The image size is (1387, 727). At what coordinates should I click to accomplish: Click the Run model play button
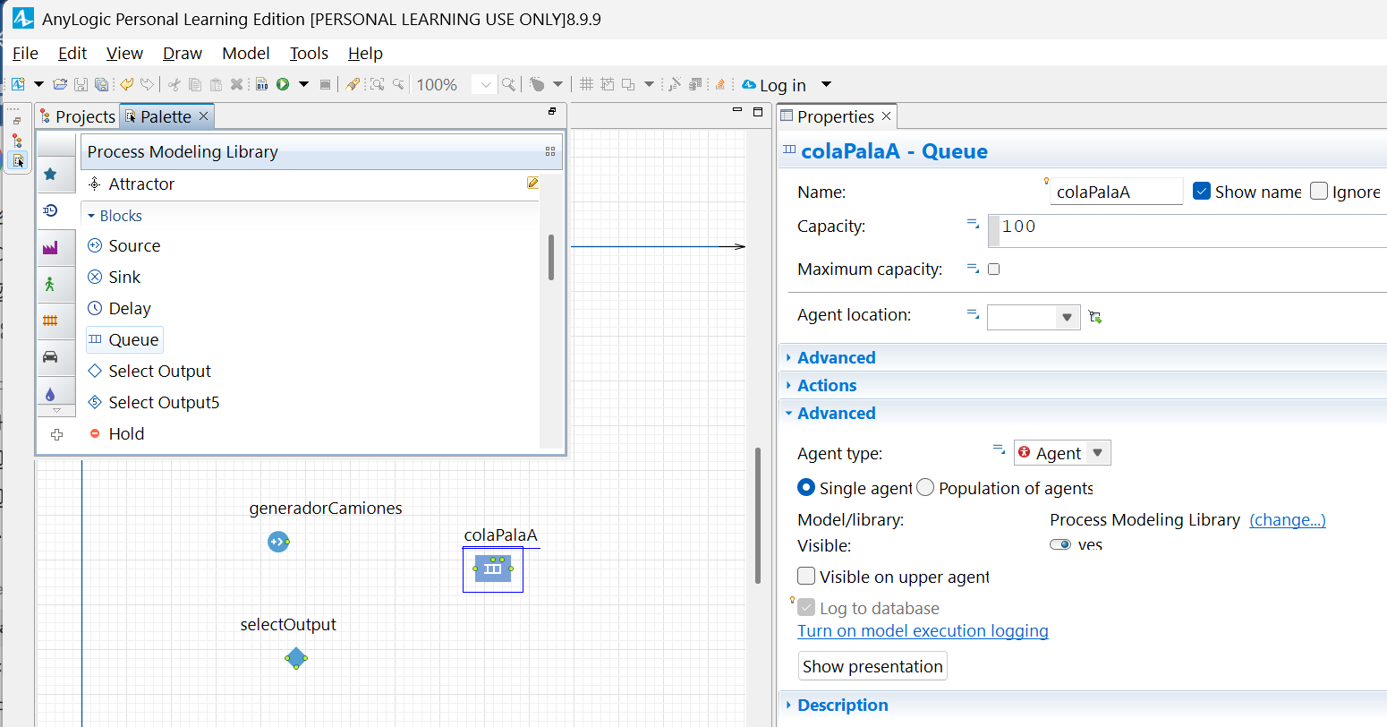click(x=283, y=84)
